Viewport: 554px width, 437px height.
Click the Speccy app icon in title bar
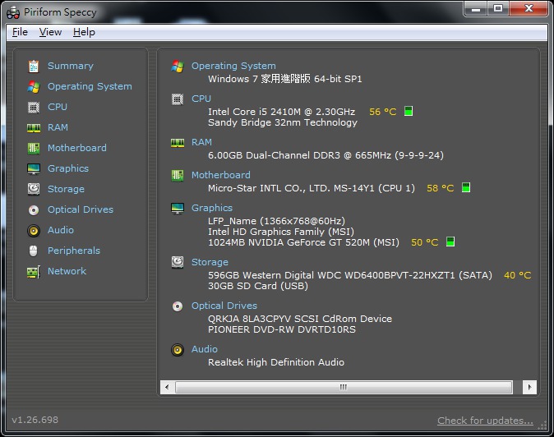pyautogui.click(x=13, y=12)
